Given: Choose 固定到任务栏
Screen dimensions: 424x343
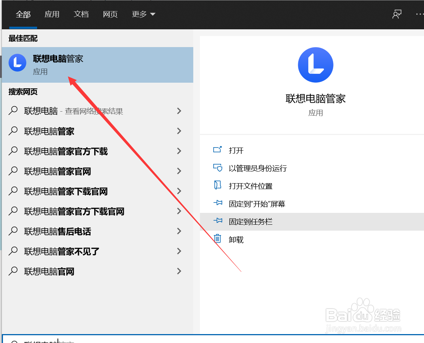Looking at the screenshot, I should [x=312, y=222].
